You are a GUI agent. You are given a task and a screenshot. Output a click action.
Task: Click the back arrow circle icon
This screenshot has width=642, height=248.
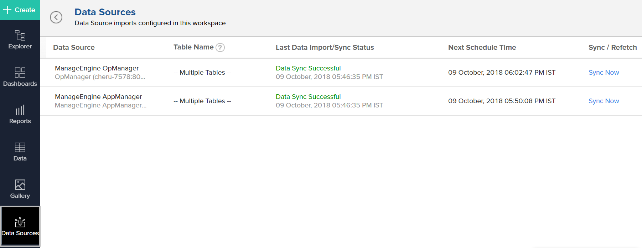[x=56, y=17]
